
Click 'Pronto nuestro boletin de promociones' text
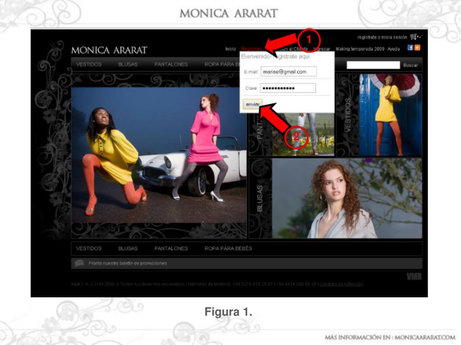pos(128,264)
